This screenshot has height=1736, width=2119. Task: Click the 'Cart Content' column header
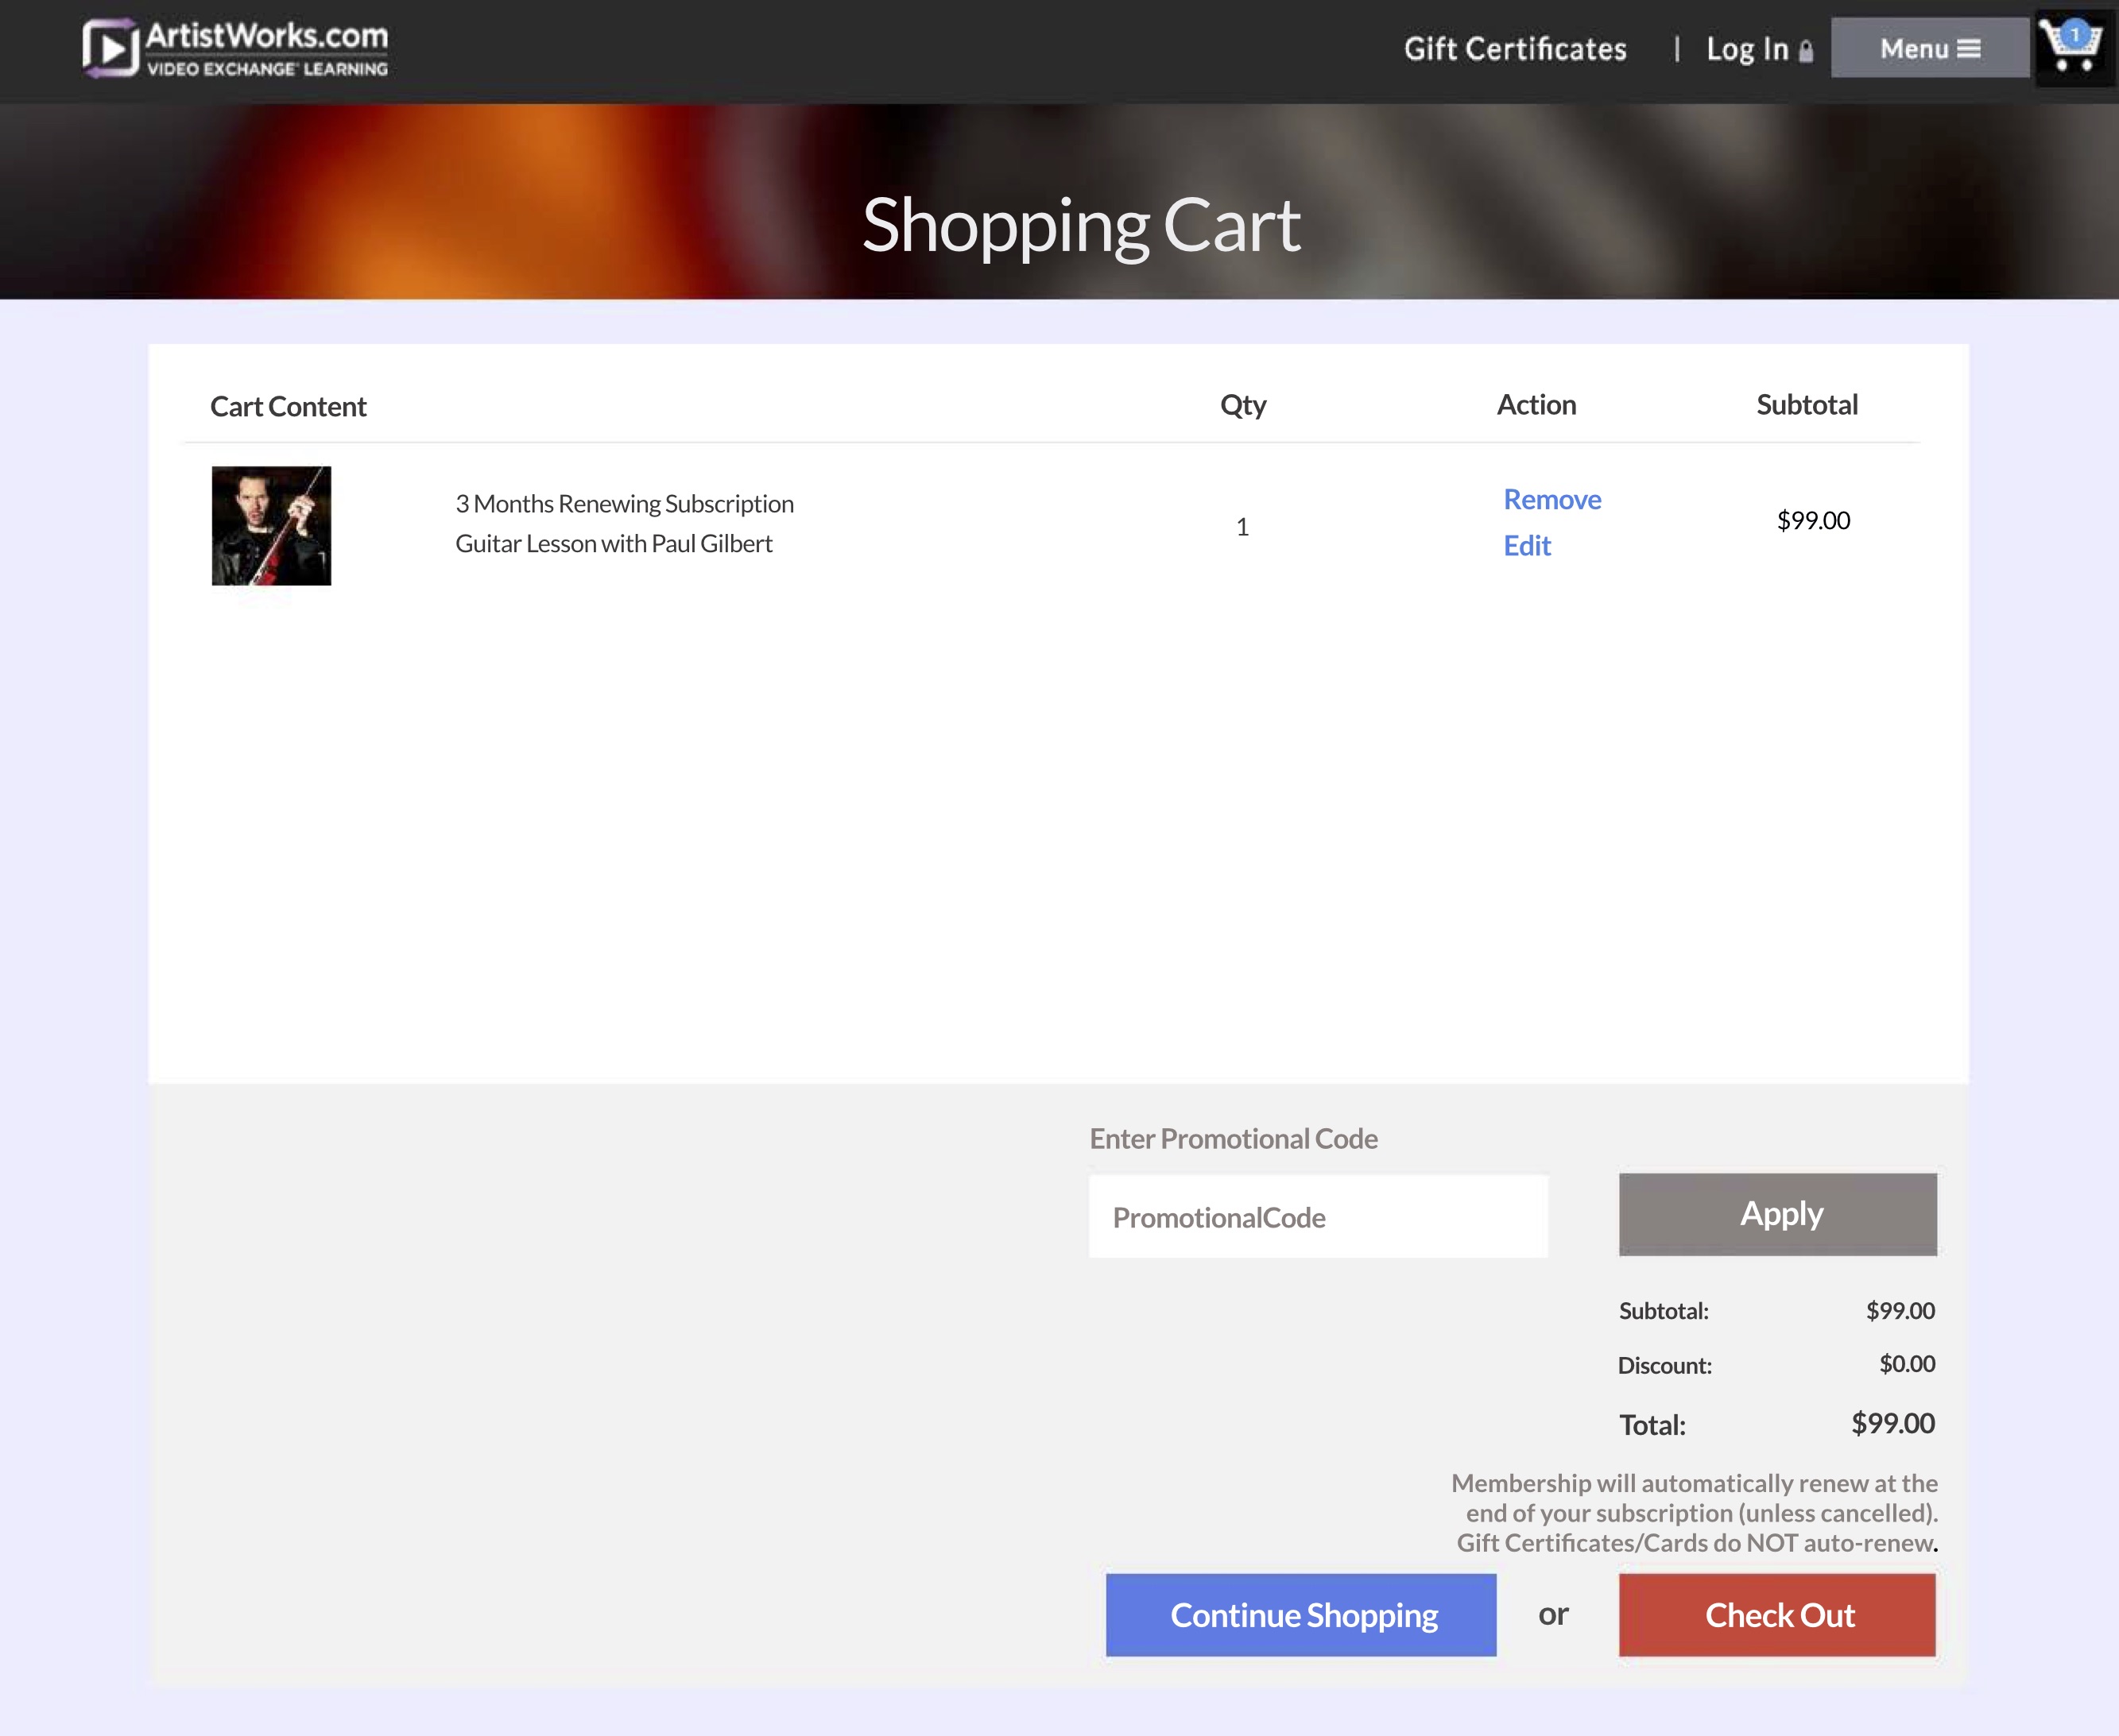pyautogui.click(x=289, y=407)
